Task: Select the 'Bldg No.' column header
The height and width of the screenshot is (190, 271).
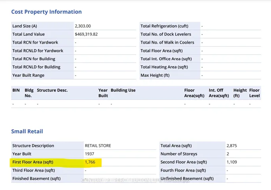Action: tap(29, 93)
